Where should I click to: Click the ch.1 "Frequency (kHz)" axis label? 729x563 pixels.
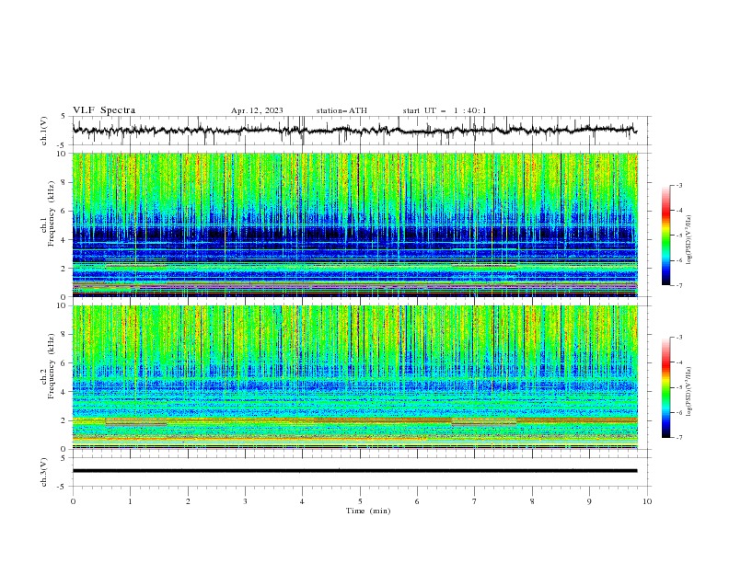[x=52, y=213]
